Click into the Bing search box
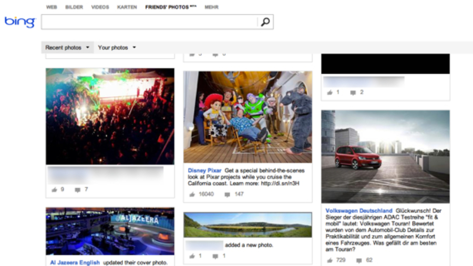Image resolution: width=473 pixels, height=266 pixels. 149,22
